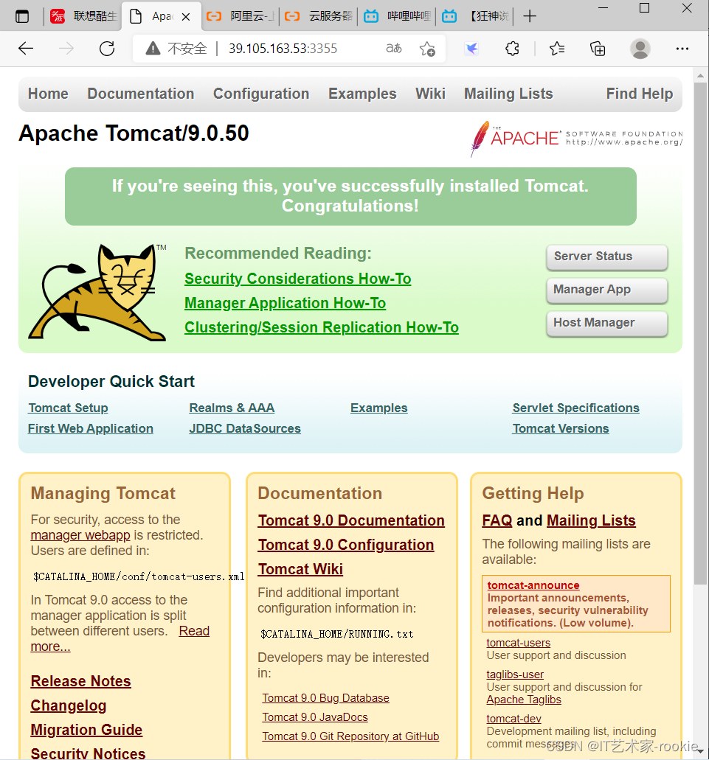Open Examples link under Developer Quick Start

click(378, 408)
